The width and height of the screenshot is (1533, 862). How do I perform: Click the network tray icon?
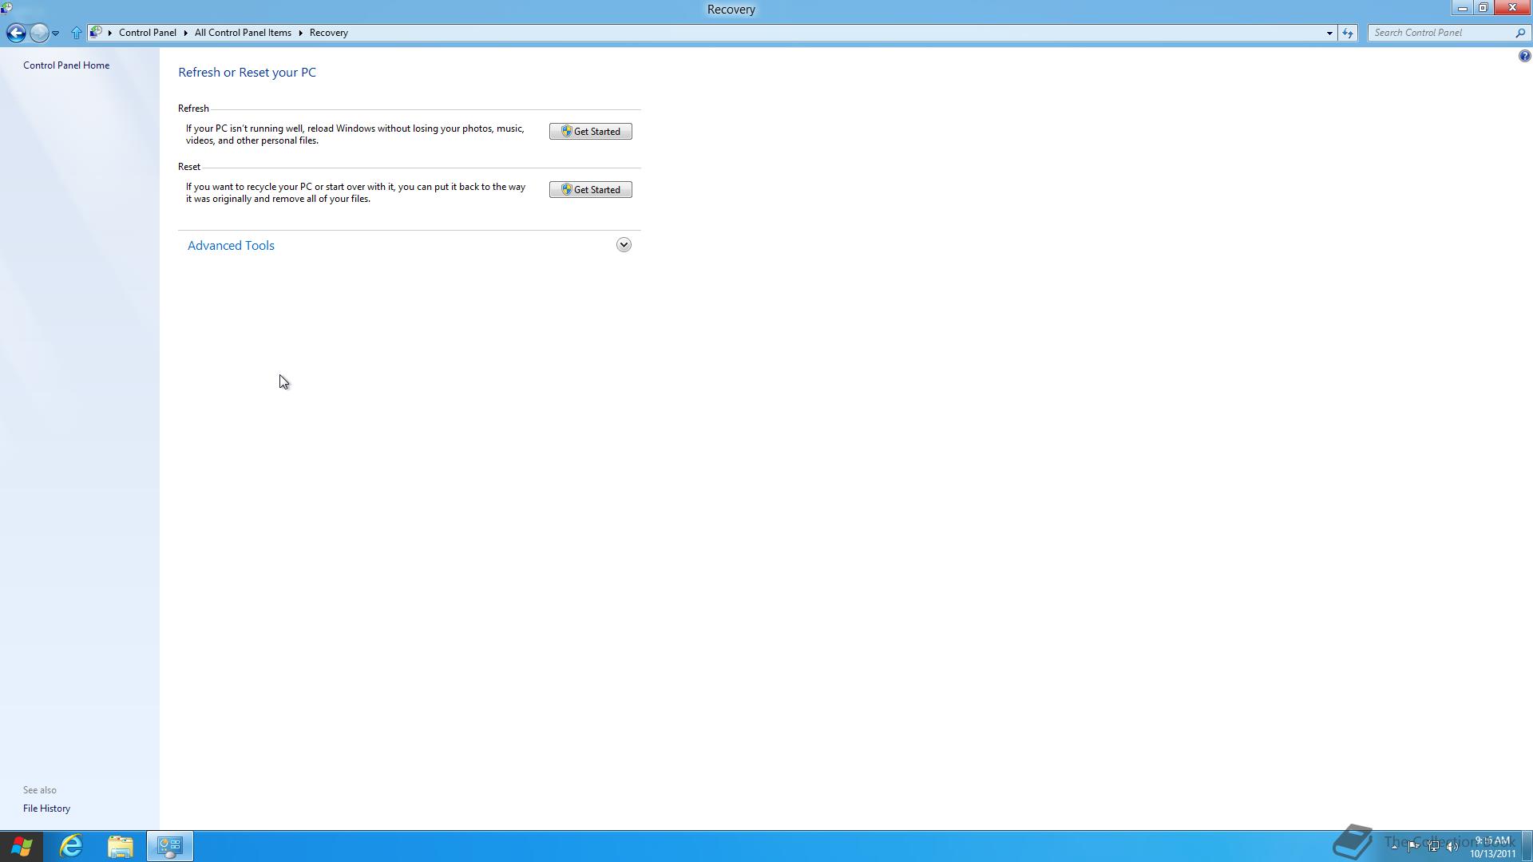pyautogui.click(x=1433, y=846)
